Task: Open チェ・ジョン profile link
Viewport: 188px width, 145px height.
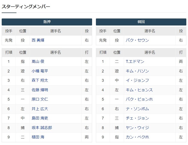Action: (x=137, y=118)
